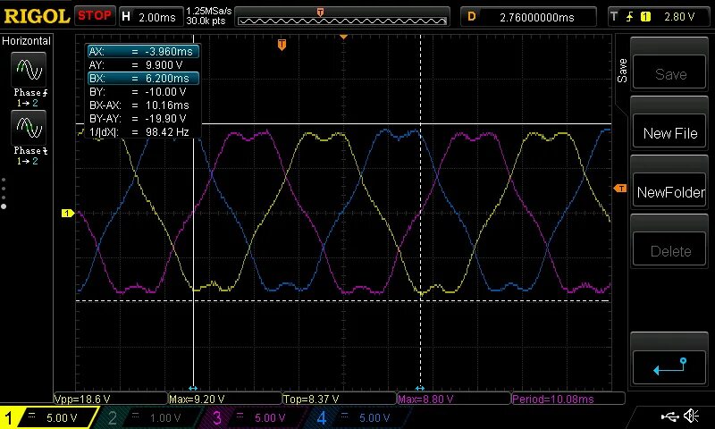Select the AX cursor readout field
The width and height of the screenshot is (715, 429).
[x=143, y=52]
